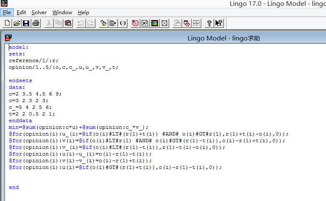Viewport: 326px width, 201px height.
Task: Undo the last edit
Action: 81,23
